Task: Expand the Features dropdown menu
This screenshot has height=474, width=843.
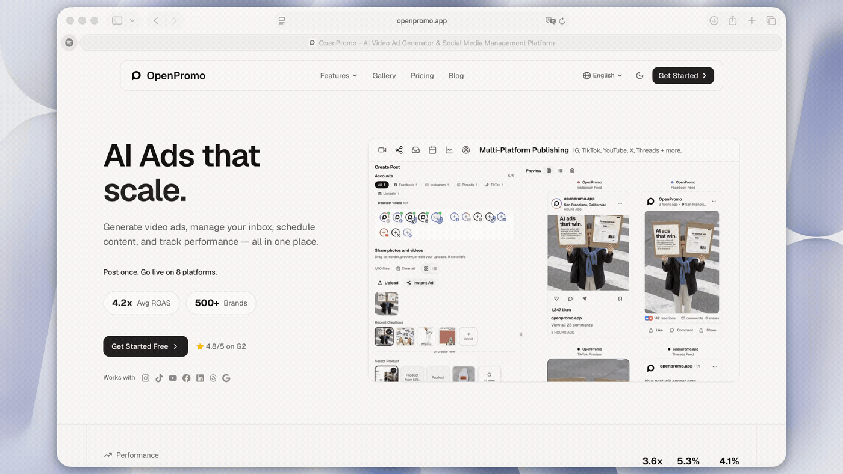Action: pos(338,76)
